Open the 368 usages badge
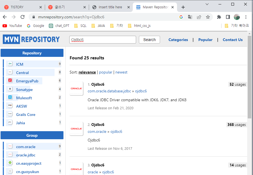Image resolution: width=253 pixels, height=175 pixels. [x=237, y=125]
